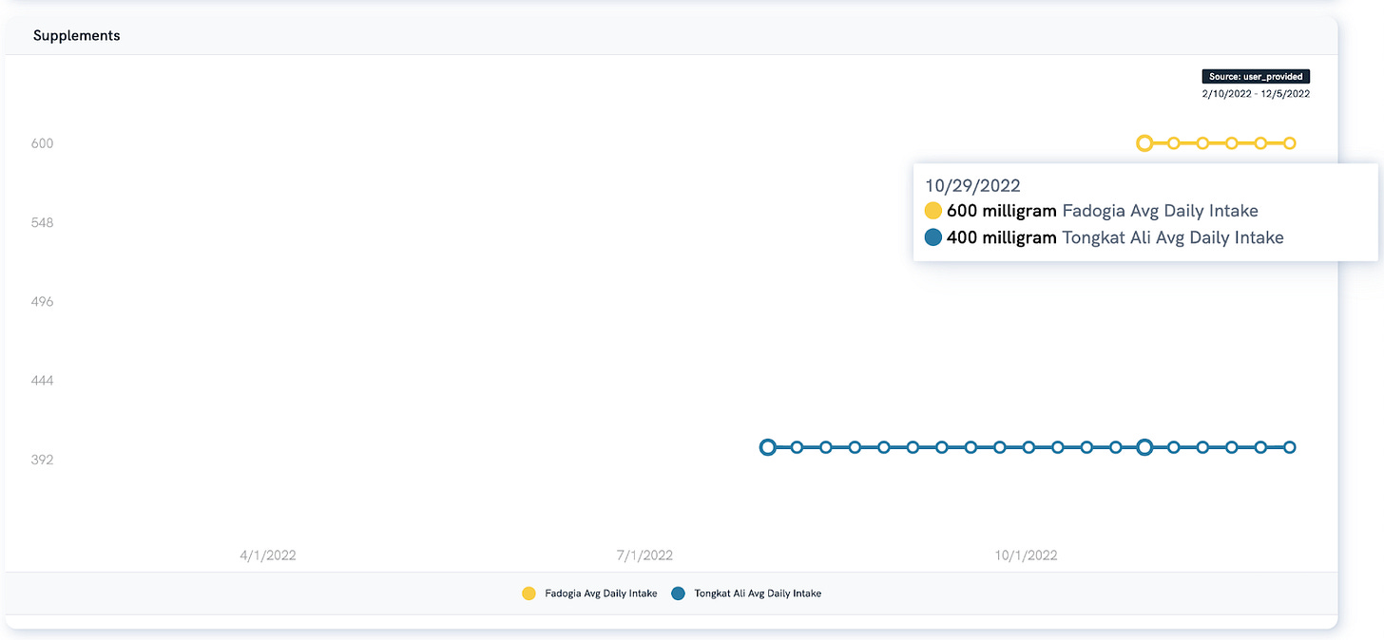Click the 444 y-axis label

(x=42, y=381)
